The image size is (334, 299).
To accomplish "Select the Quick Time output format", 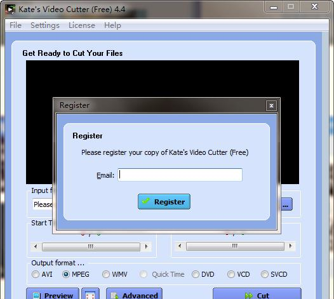I will click(162, 274).
